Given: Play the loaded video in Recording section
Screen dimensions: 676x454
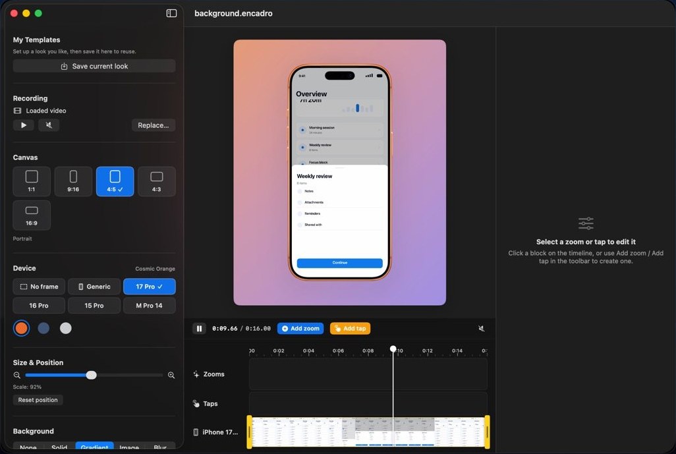Looking at the screenshot, I should click(x=24, y=125).
